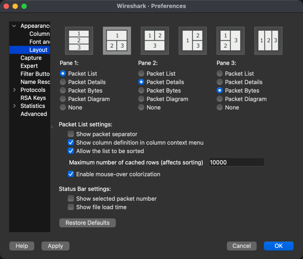Screen dimensions: 303x259
Task: Select Statistics in the preferences tree
Action: tap(33, 106)
